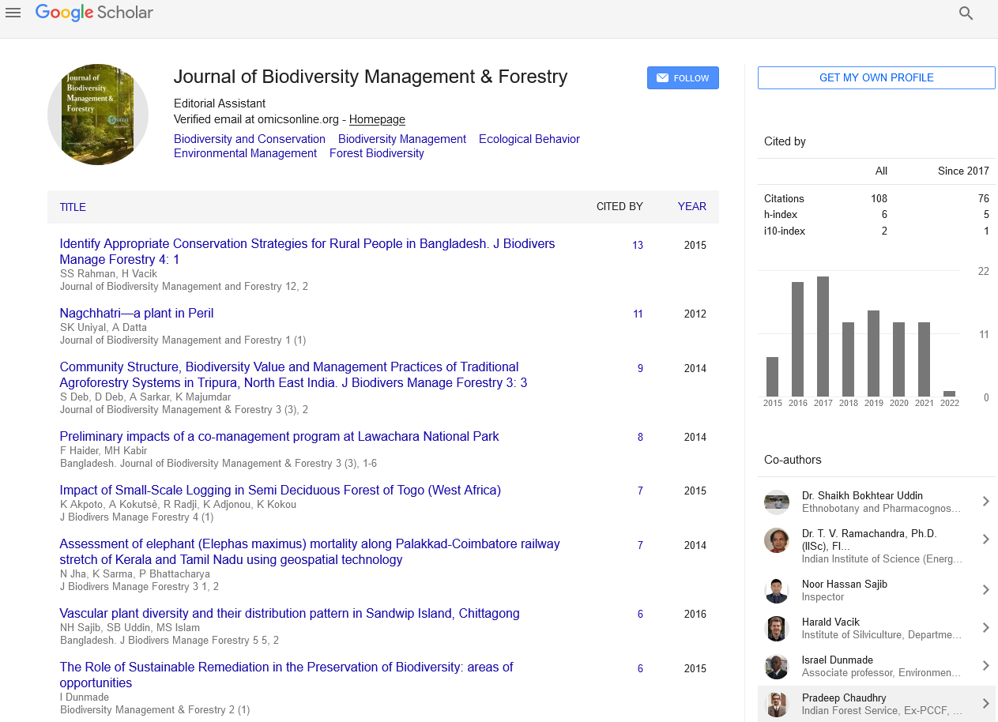This screenshot has width=998, height=722.
Task: Open Sandwip Island vascular plant article
Action: click(290, 613)
